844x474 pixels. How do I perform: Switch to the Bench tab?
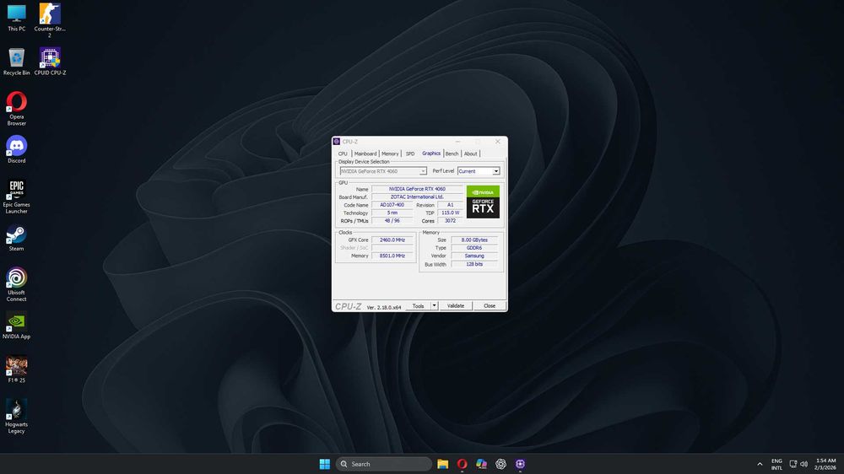point(452,154)
